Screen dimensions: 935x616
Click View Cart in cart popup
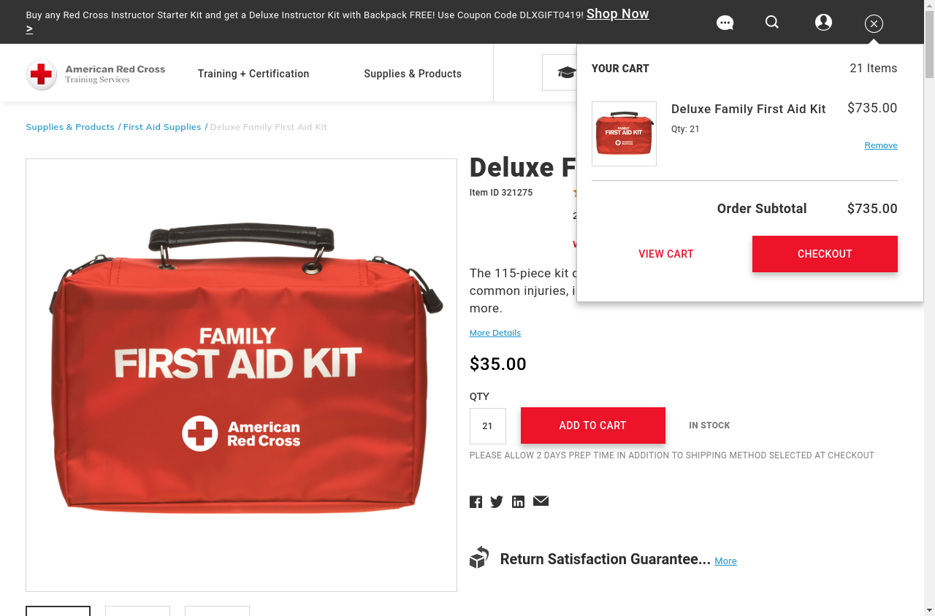[x=665, y=254]
